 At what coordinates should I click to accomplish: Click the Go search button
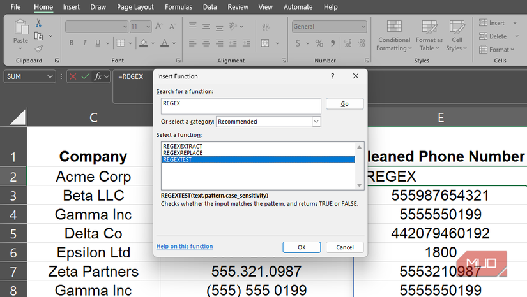point(344,104)
